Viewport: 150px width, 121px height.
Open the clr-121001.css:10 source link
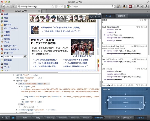pos(139,59)
